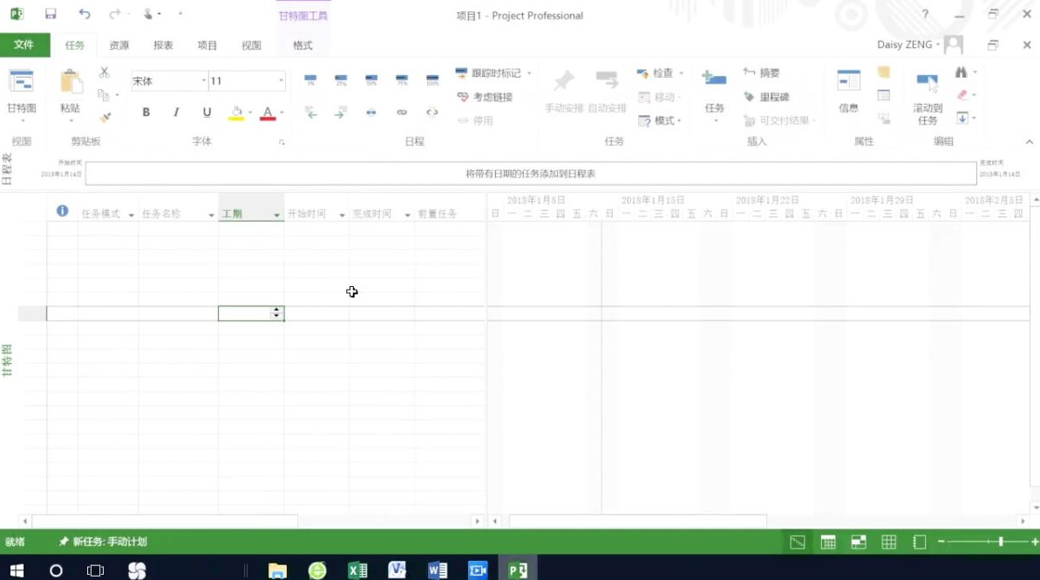
Task: Insert a 里程碑 milestone
Action: 766,97
